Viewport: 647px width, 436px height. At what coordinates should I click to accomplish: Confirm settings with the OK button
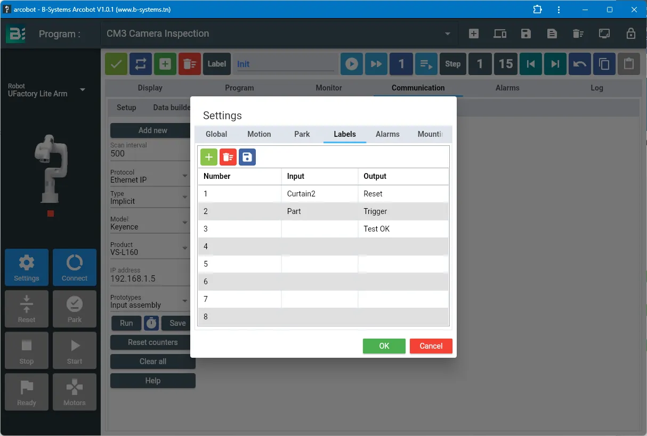coord(384,346)
